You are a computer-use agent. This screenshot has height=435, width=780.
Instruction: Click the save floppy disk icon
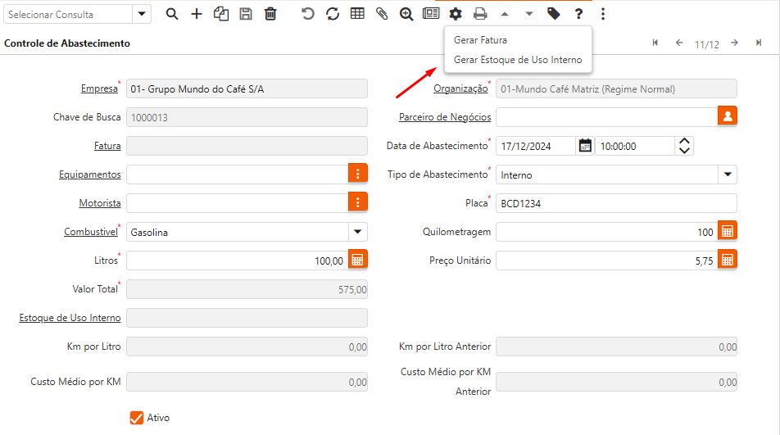coord(246,14)
